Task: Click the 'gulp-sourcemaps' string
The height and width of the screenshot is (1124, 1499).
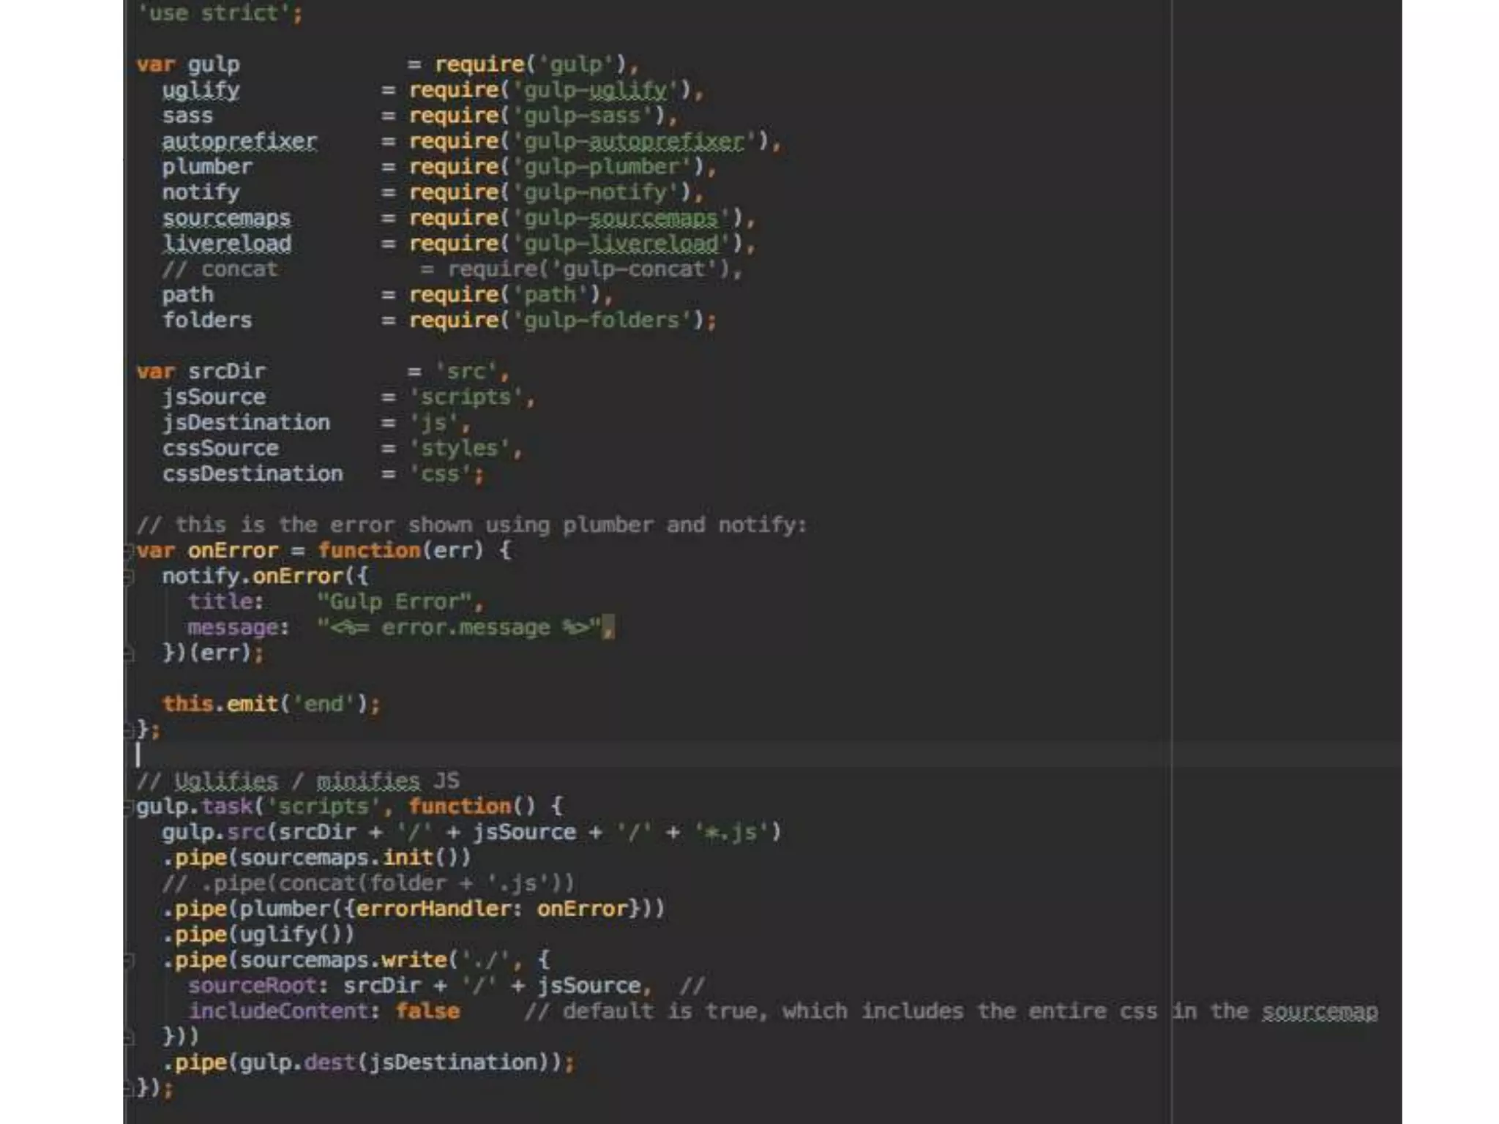Action: 621,218
